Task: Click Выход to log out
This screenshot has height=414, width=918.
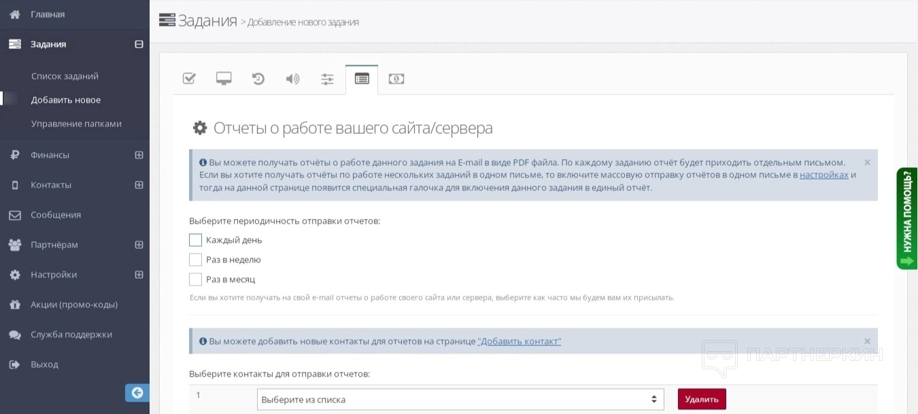Action: click(x=44, y=364)
